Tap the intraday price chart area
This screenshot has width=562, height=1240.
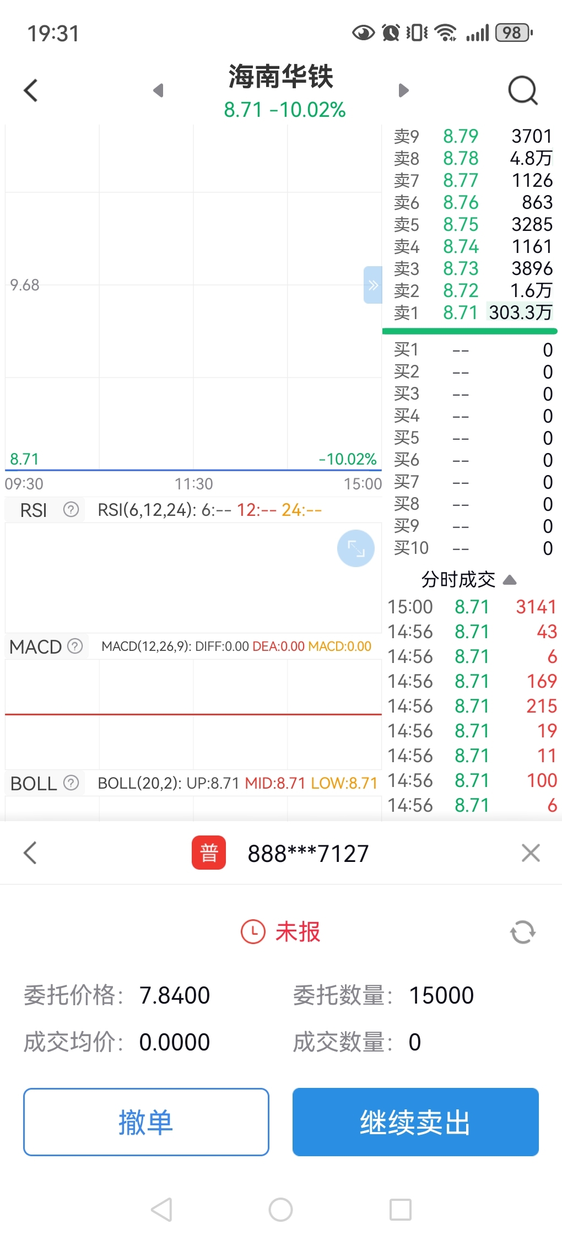point(193,298)
